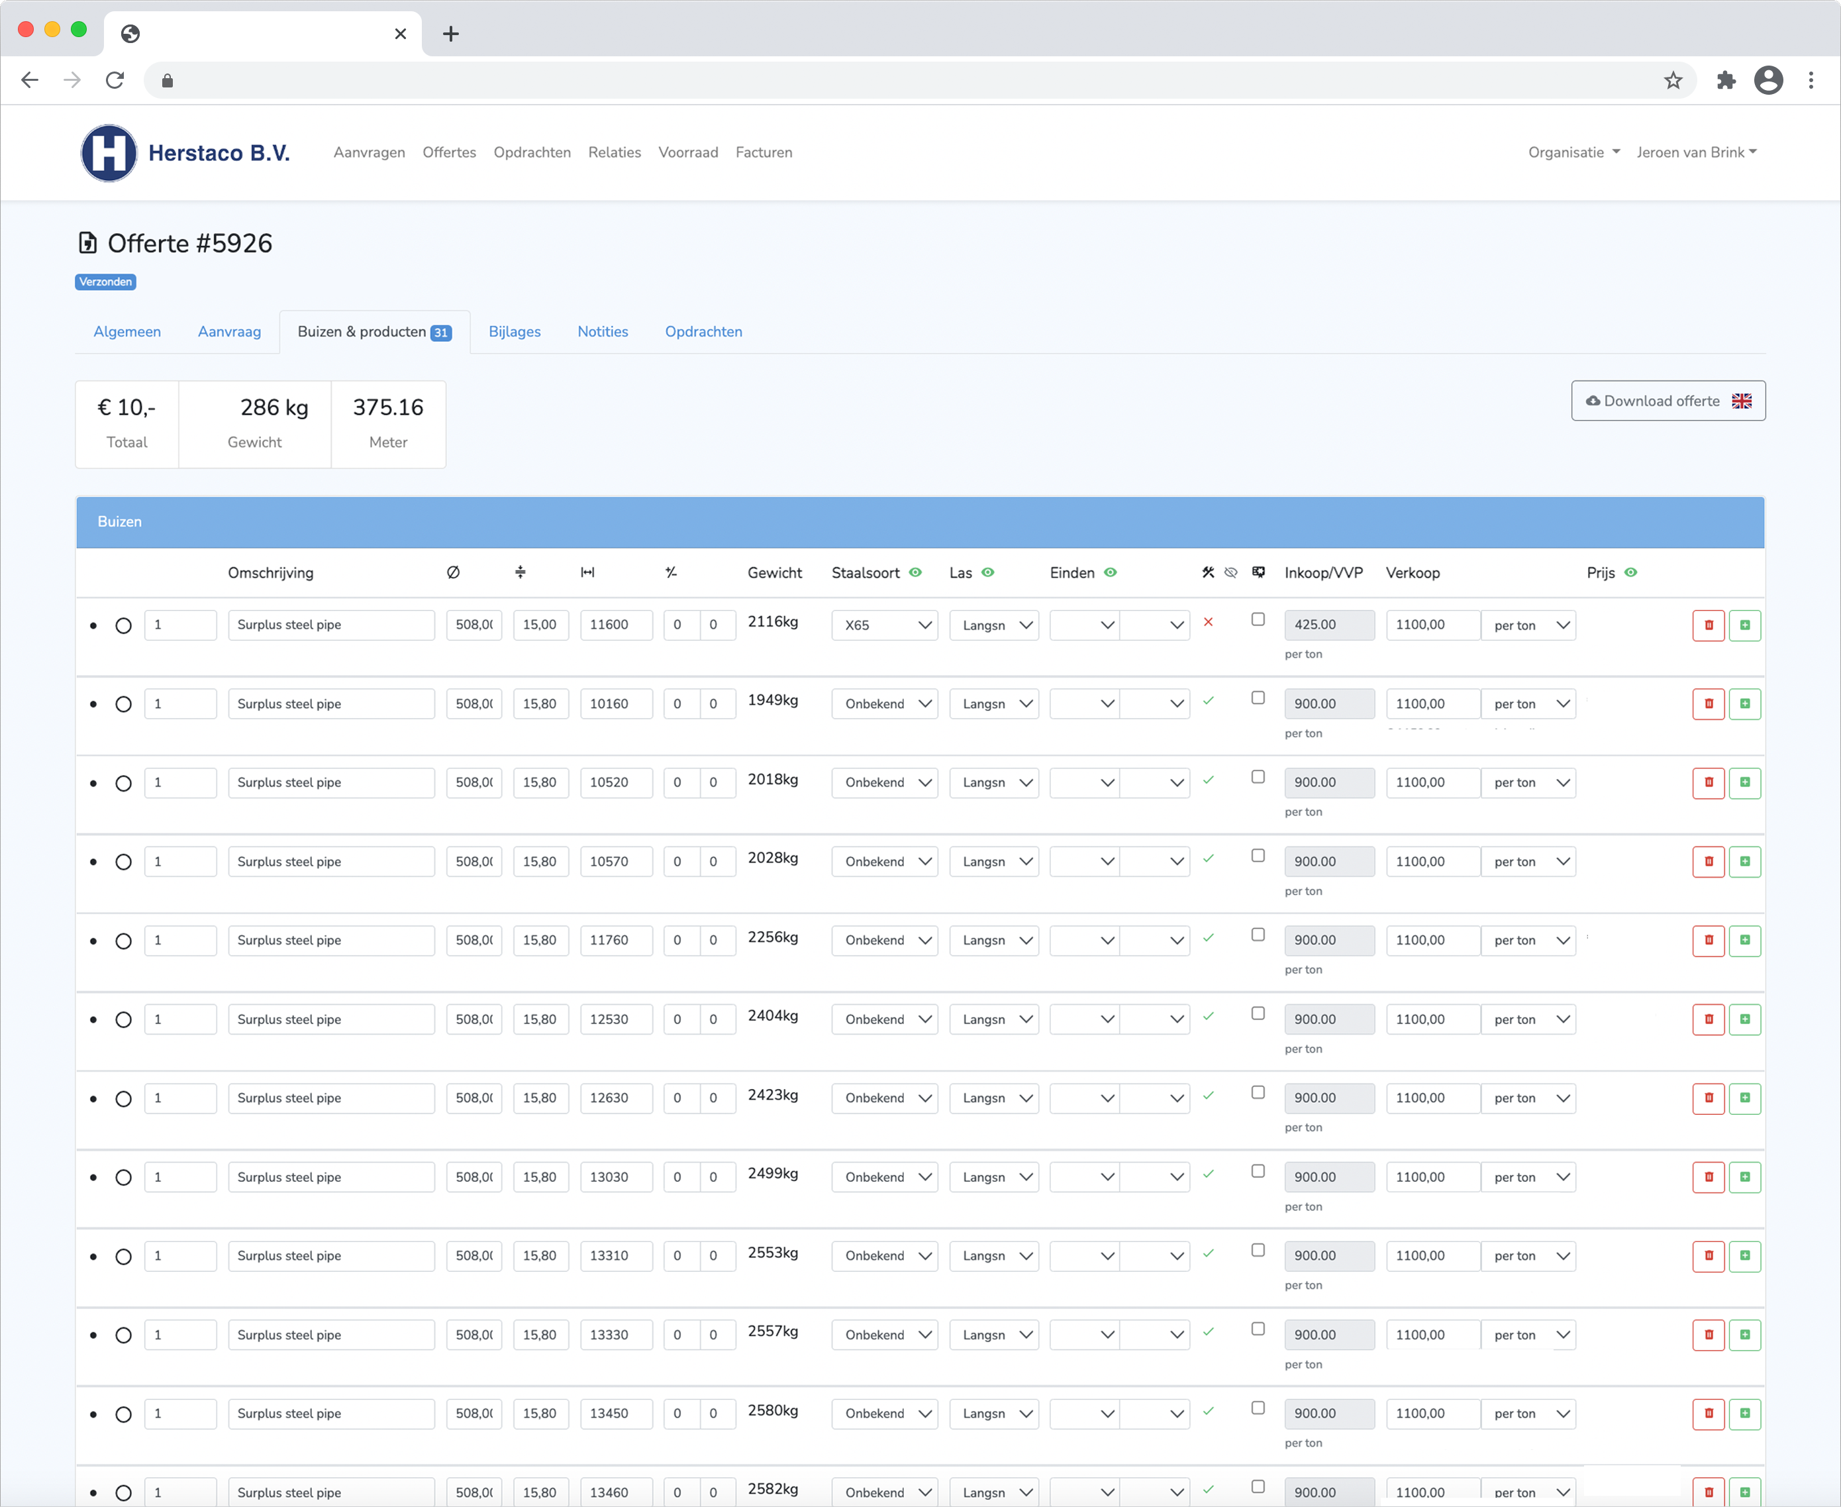Open the X65 Staalsoort dropdown
1841x1507 pixels.
coord(883,625)
